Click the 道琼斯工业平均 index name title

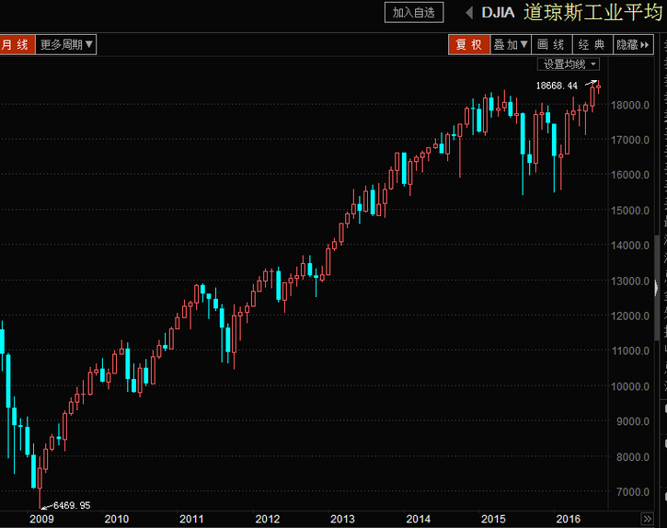point(593,13)
